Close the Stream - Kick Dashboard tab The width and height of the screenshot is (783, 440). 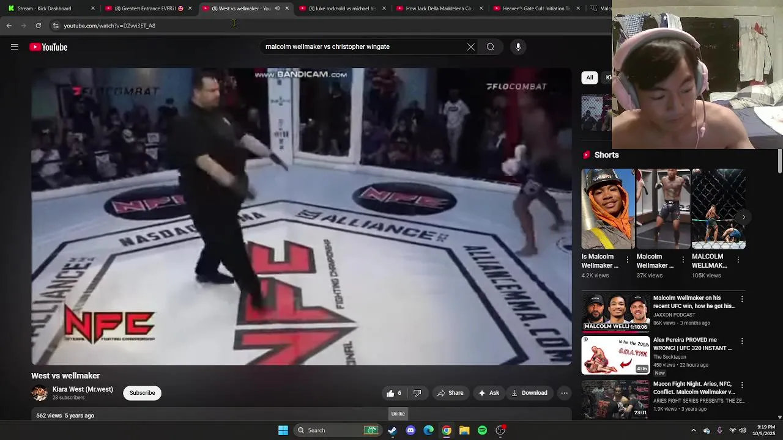93,9
